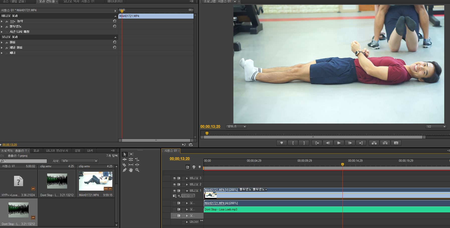
Task: Toggle the timeline Snap magnet icon
Action: (188, 167)
